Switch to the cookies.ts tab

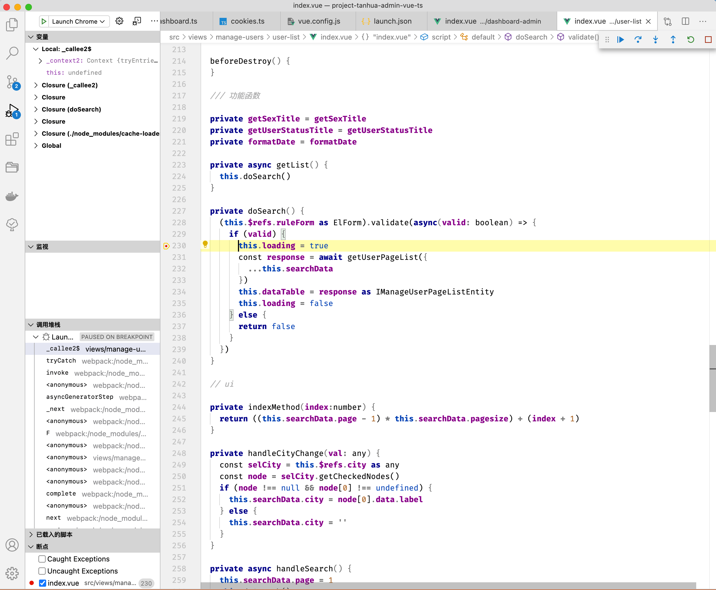pos(247,21)
